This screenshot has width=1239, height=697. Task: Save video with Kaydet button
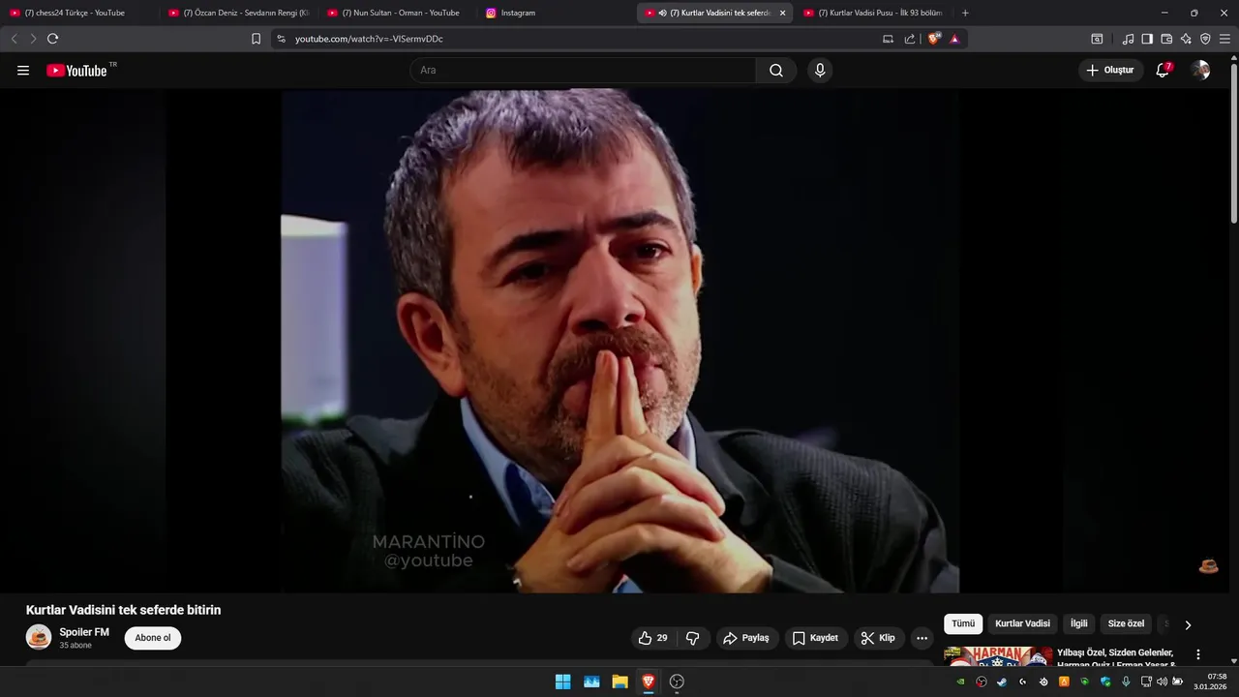pos(815,638)
